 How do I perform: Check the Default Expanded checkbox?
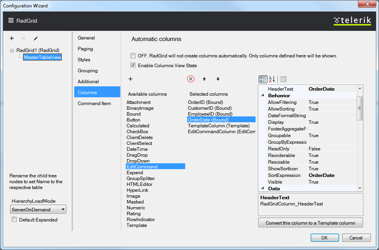click(x=14, y=220)
